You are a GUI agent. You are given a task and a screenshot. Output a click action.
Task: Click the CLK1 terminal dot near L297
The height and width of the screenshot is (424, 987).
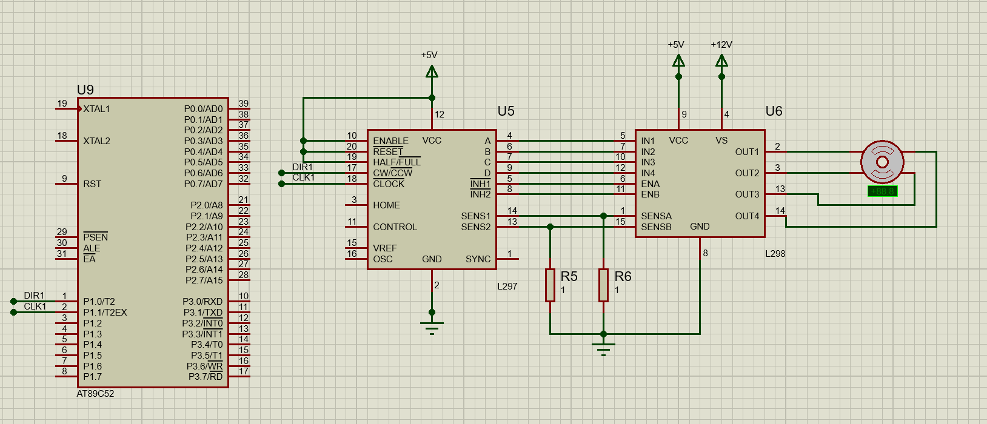point(281,184)
